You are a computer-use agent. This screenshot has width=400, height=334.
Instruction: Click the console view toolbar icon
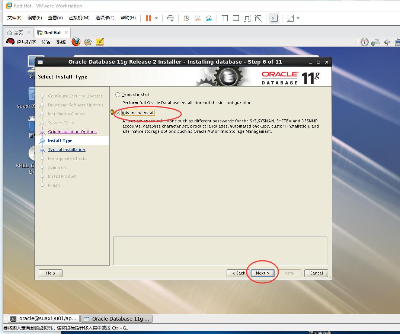tap(274, 18)
